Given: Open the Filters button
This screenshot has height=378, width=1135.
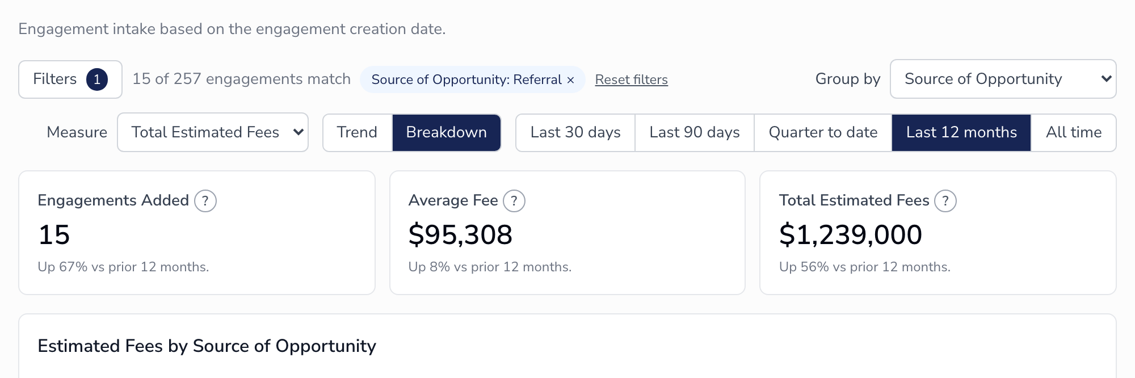Looking at the screenshot, I should [70, 79].
